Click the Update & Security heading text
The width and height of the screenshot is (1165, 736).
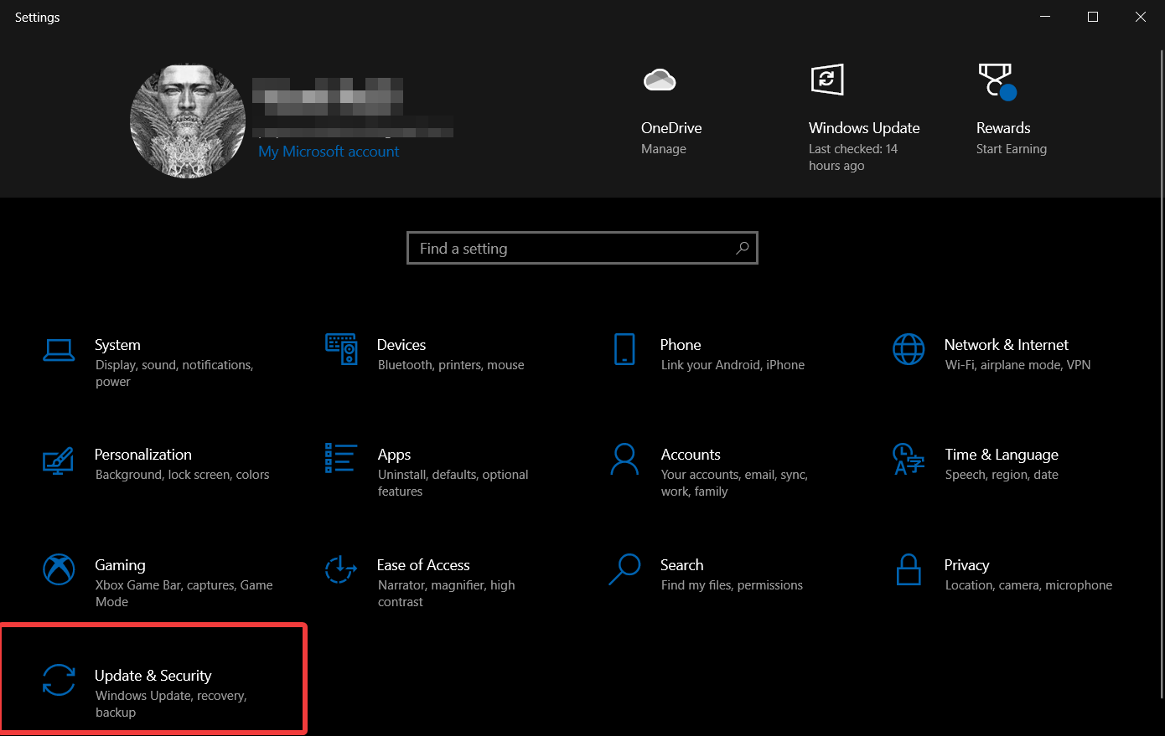click(153, 676)
